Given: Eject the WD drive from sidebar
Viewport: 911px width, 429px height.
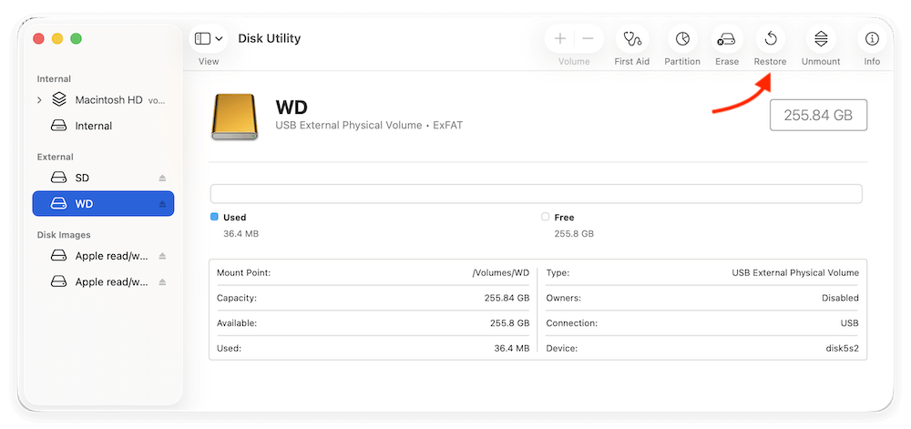Looking at the screenshot, I should [x=163, y=204].
